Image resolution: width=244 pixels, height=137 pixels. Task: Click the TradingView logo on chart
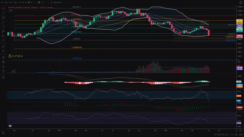click(x=10, y=126)
